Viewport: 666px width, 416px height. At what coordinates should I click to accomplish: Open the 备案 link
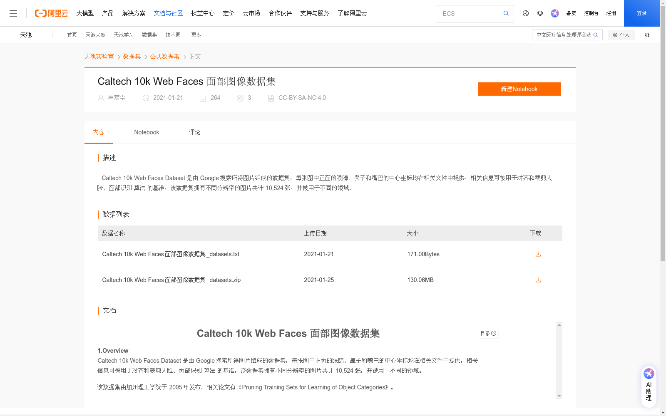point(571,13)
